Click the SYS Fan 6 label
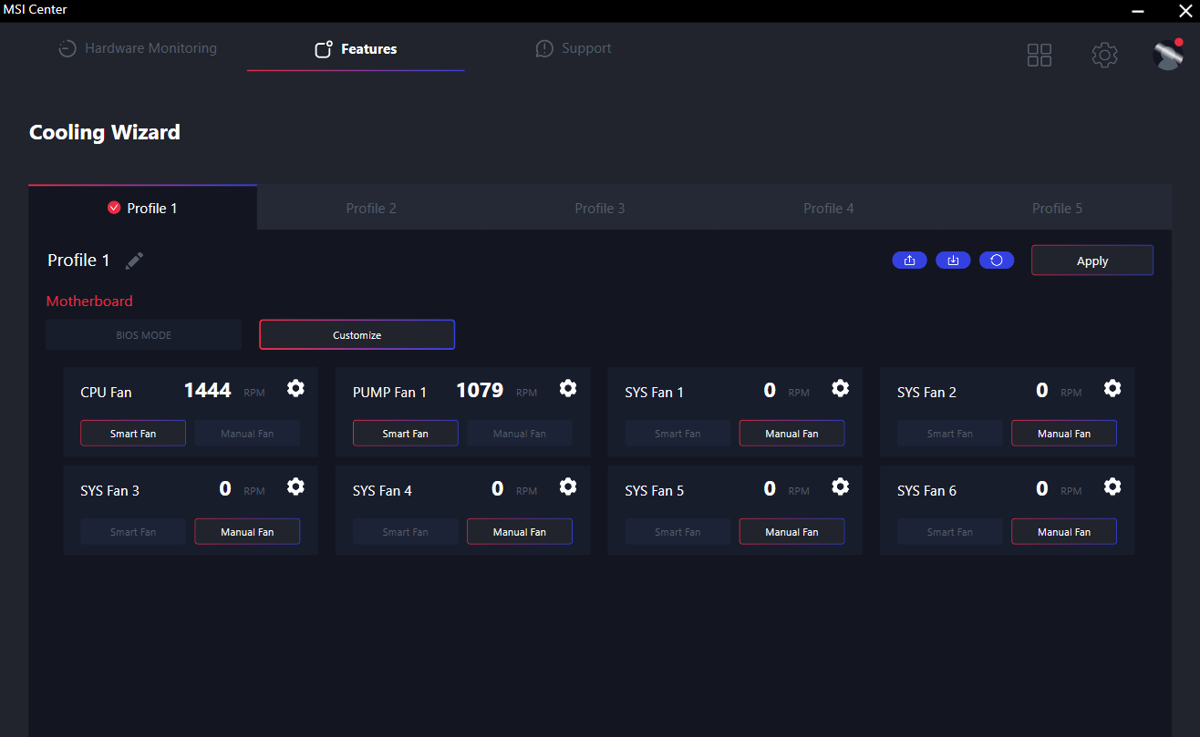This screenshot has height=737, width=1200. 927,491
